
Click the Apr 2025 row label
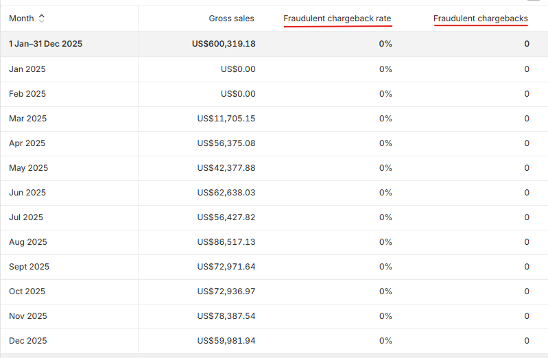27,143
